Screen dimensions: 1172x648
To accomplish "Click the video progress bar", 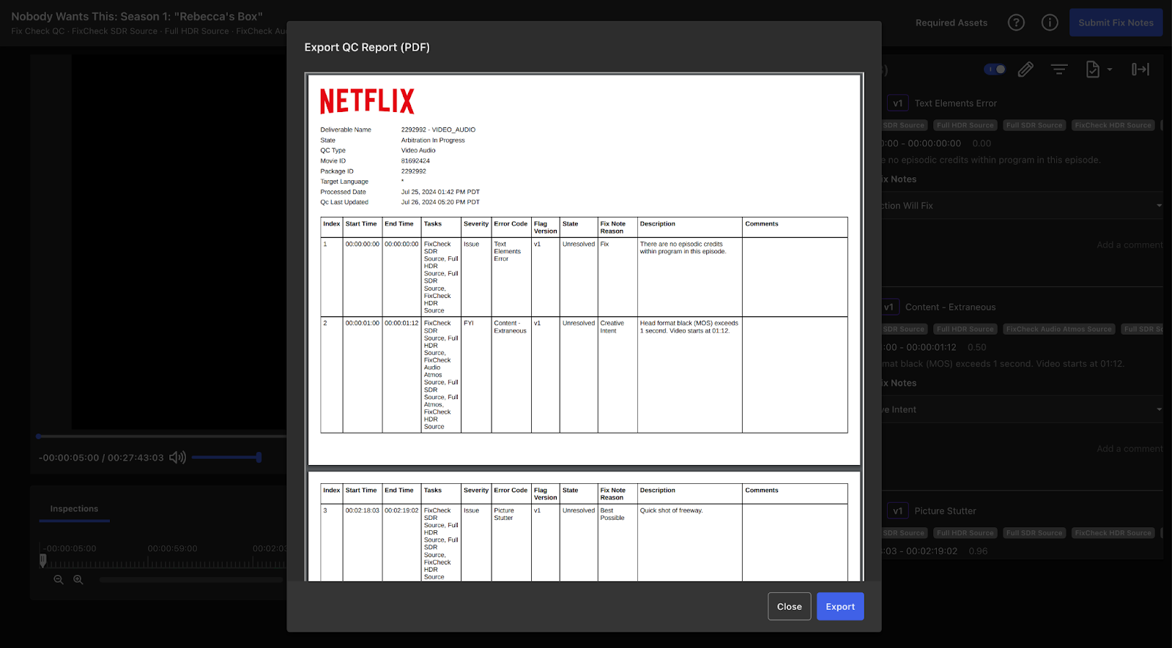I will [161, 436].
